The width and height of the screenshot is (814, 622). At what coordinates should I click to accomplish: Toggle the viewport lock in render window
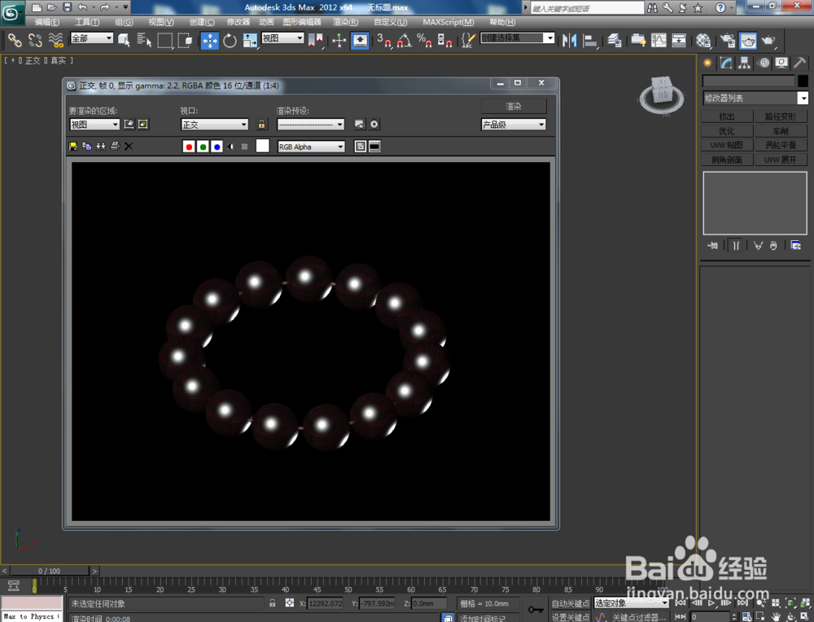click(x=261, y=125)
